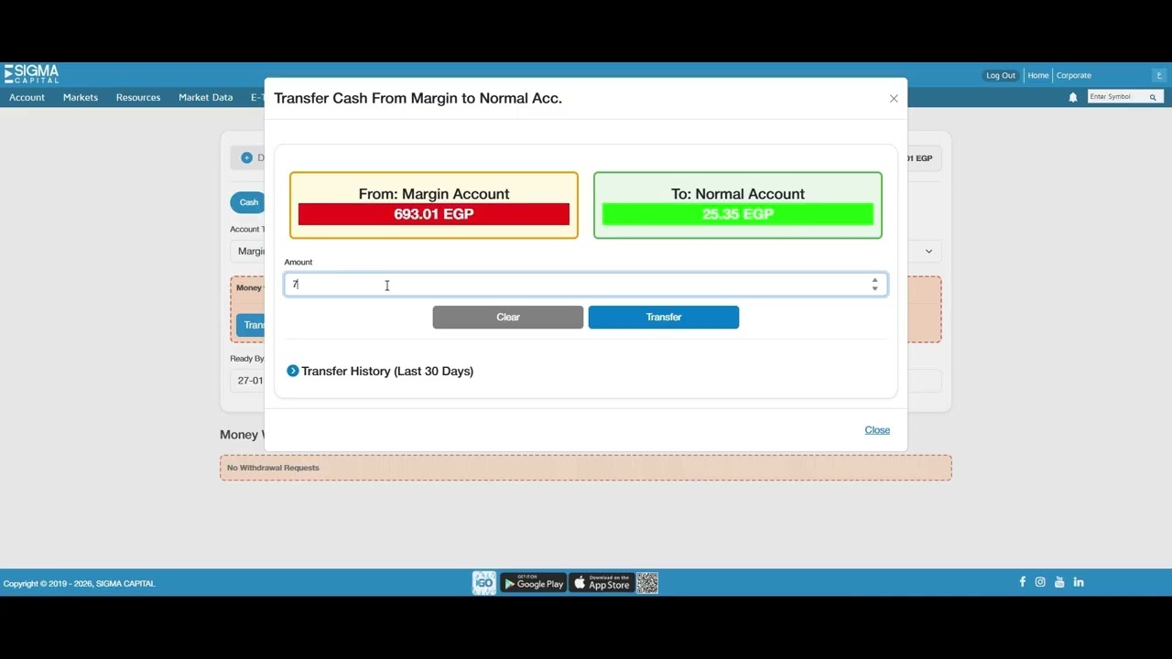Image resolution: width=1172 pixels, height=659 pixels.
Task: Click the green 25.35 EGP balance bar
Action: [738, 214]
